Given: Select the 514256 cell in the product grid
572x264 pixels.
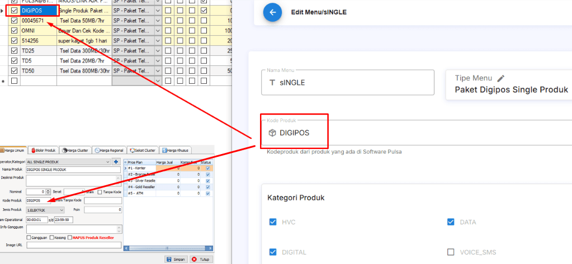Looking at the screenshot, I should pyautogui.click(x=39, y=41).
